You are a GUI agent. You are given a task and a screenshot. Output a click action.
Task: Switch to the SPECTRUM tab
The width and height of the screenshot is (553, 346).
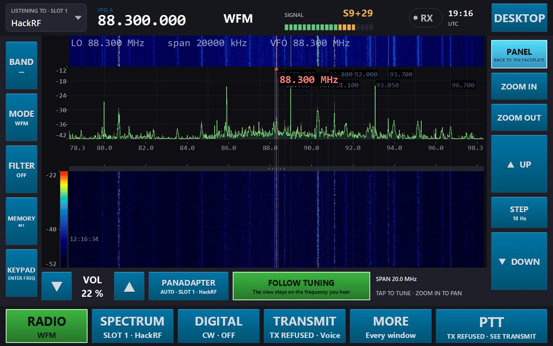coord(132,326)
